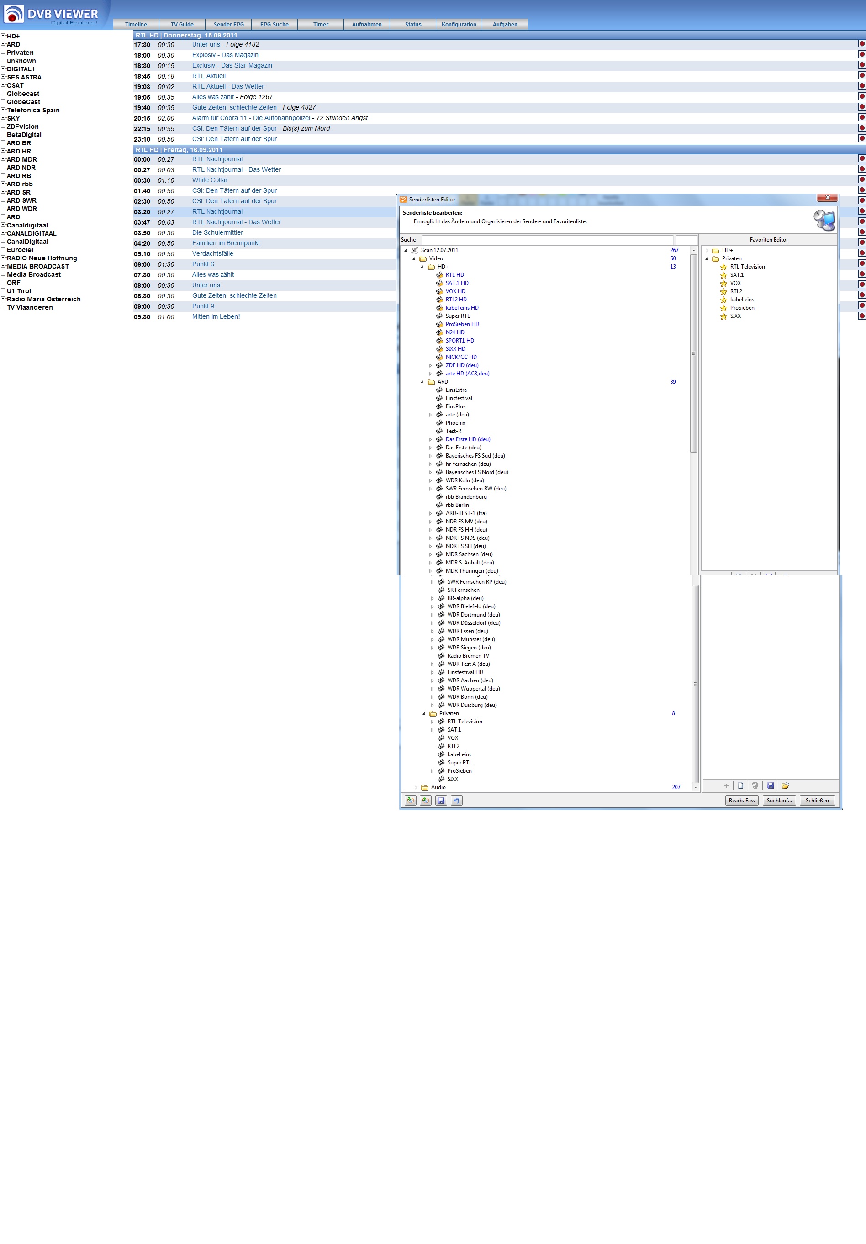Click the save icon in bottom-left dialog toolbar
Viewport: 866px width, 1244px height.
point(441,800)
